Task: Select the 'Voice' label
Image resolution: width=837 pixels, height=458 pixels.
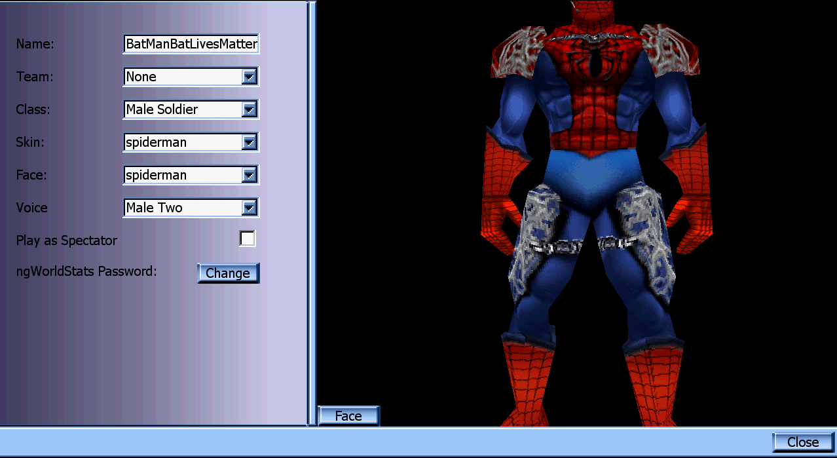Action: pos(32,208)
